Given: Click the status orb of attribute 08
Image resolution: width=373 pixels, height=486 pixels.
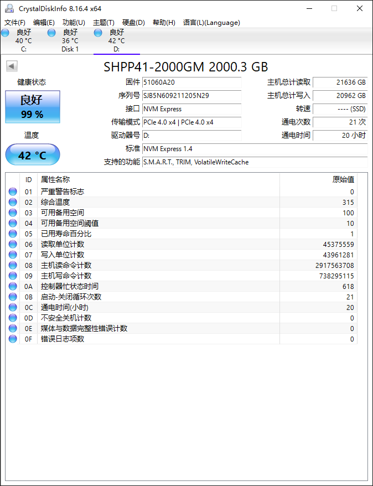Looking at the screenshot, I should [13, 266].
